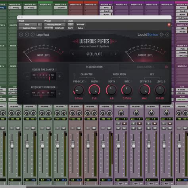Image resolution: width=188 pixels, height=188 pixels.
Task: Open the Lustrous Plates preset menu icon
Action: click(21, 35)
